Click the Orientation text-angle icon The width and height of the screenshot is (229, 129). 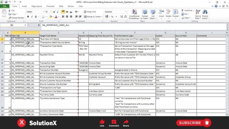76,12
